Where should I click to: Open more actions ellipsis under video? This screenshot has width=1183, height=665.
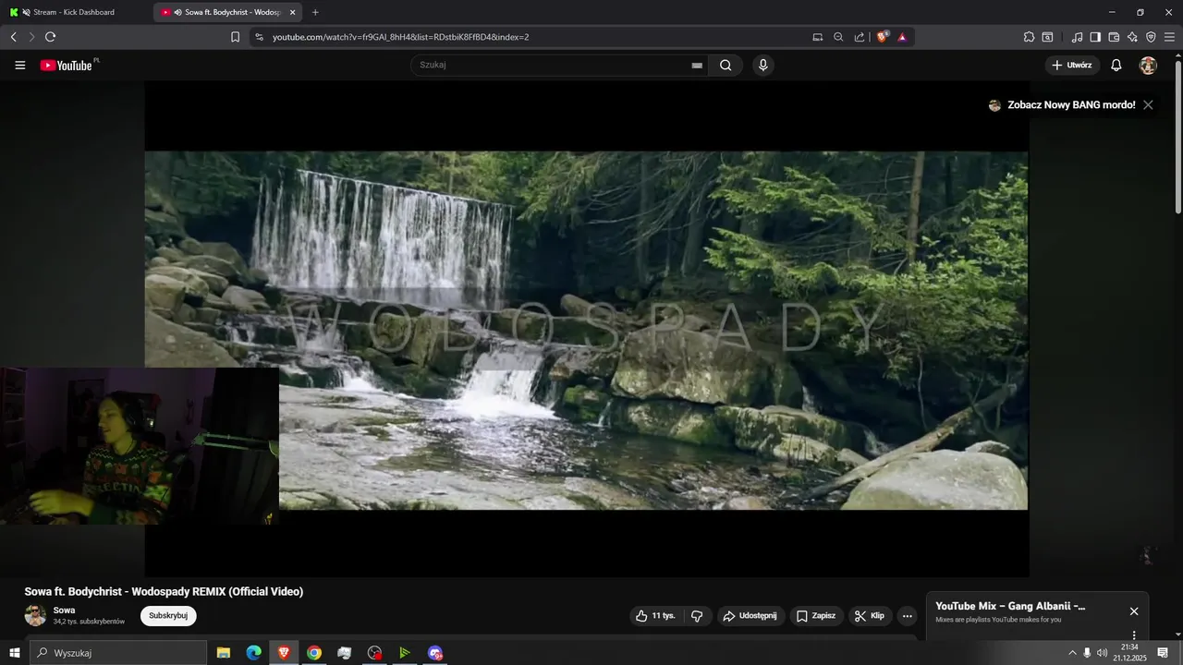point(908,616)
